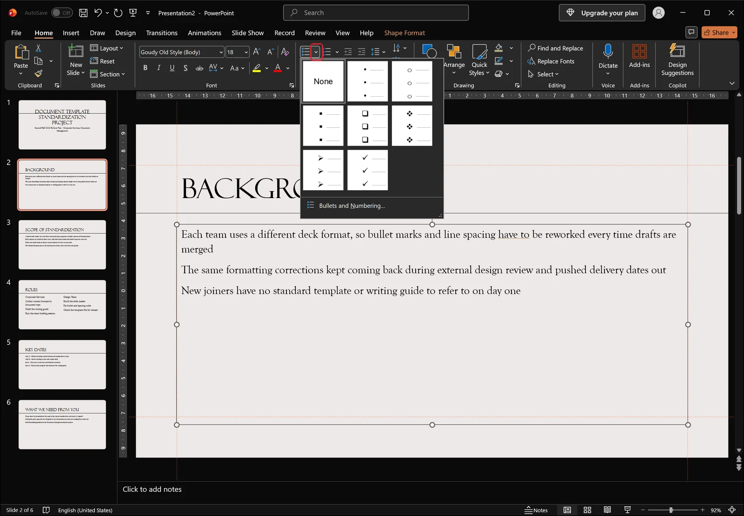Increase font size button
Screen dimensions: 744x516
tap(256, 52)
